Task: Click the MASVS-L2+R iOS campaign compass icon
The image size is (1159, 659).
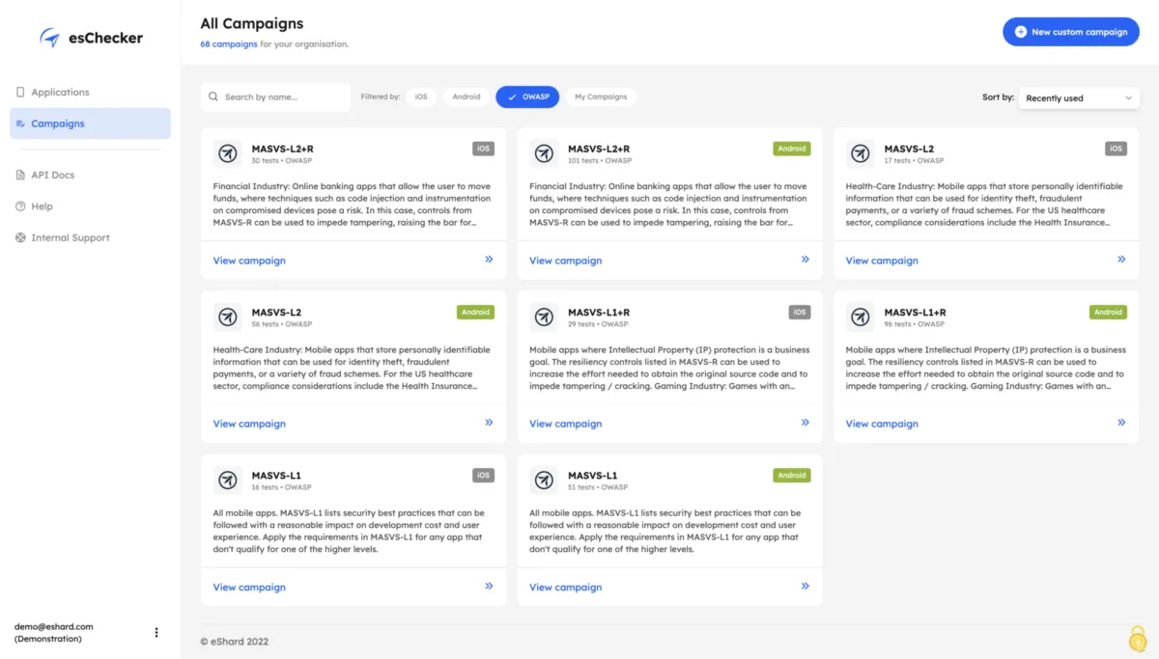Action: (228, 153)
